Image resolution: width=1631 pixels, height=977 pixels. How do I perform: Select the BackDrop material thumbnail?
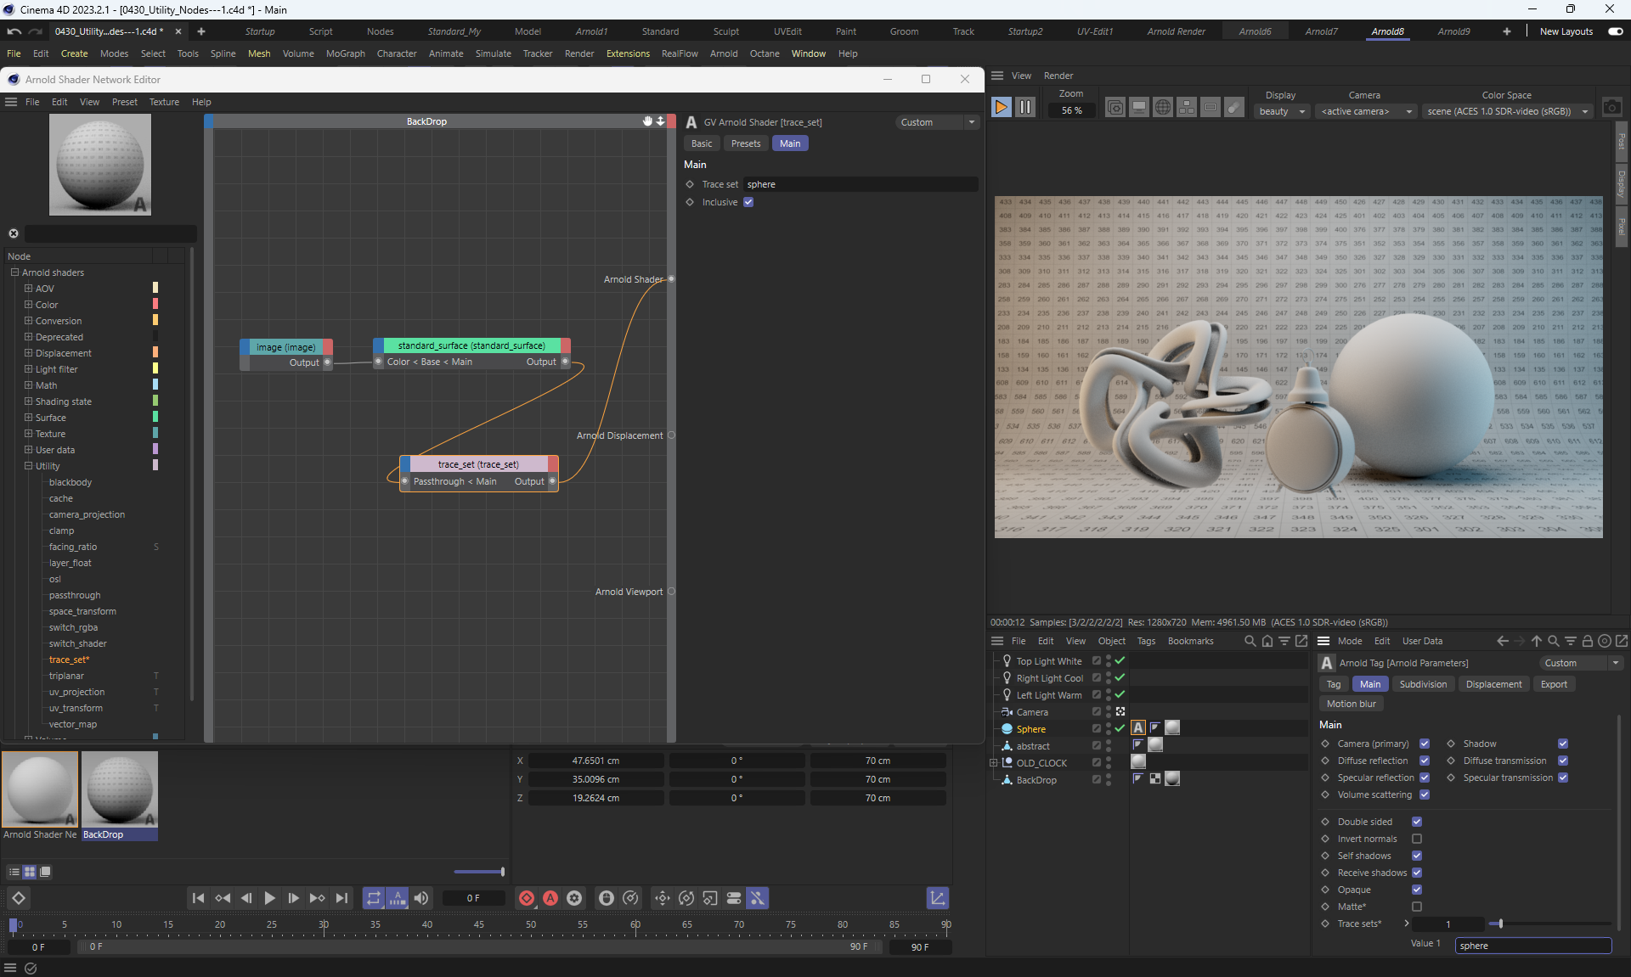(x=120, y=789)
